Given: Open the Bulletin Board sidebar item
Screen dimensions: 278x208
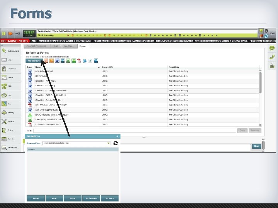Looking at the screenshot, I should coord(11,51).
